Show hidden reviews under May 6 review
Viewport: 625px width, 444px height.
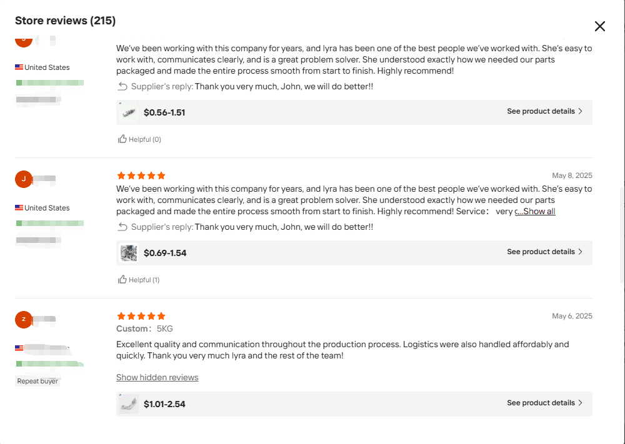(157, 377)
